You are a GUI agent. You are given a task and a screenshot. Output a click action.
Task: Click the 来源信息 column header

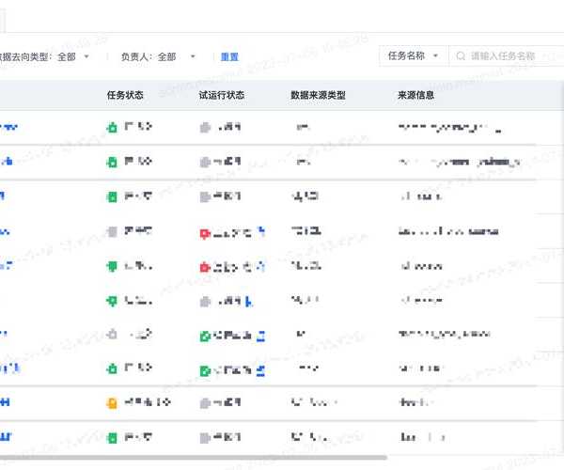tap(415, 95)
